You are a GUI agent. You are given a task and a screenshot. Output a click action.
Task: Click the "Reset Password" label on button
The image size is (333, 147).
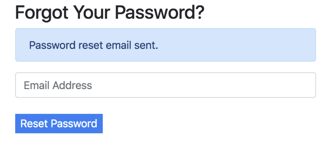(x=59, y=124)
